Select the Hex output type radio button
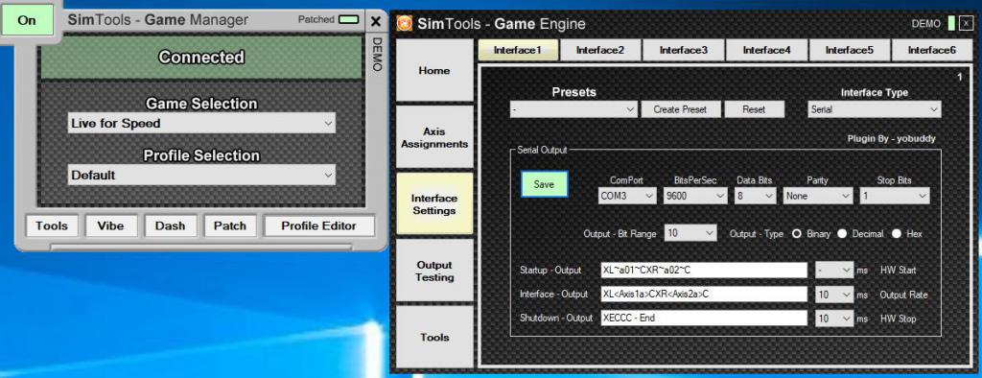982x378 pixels. point(897,234)
